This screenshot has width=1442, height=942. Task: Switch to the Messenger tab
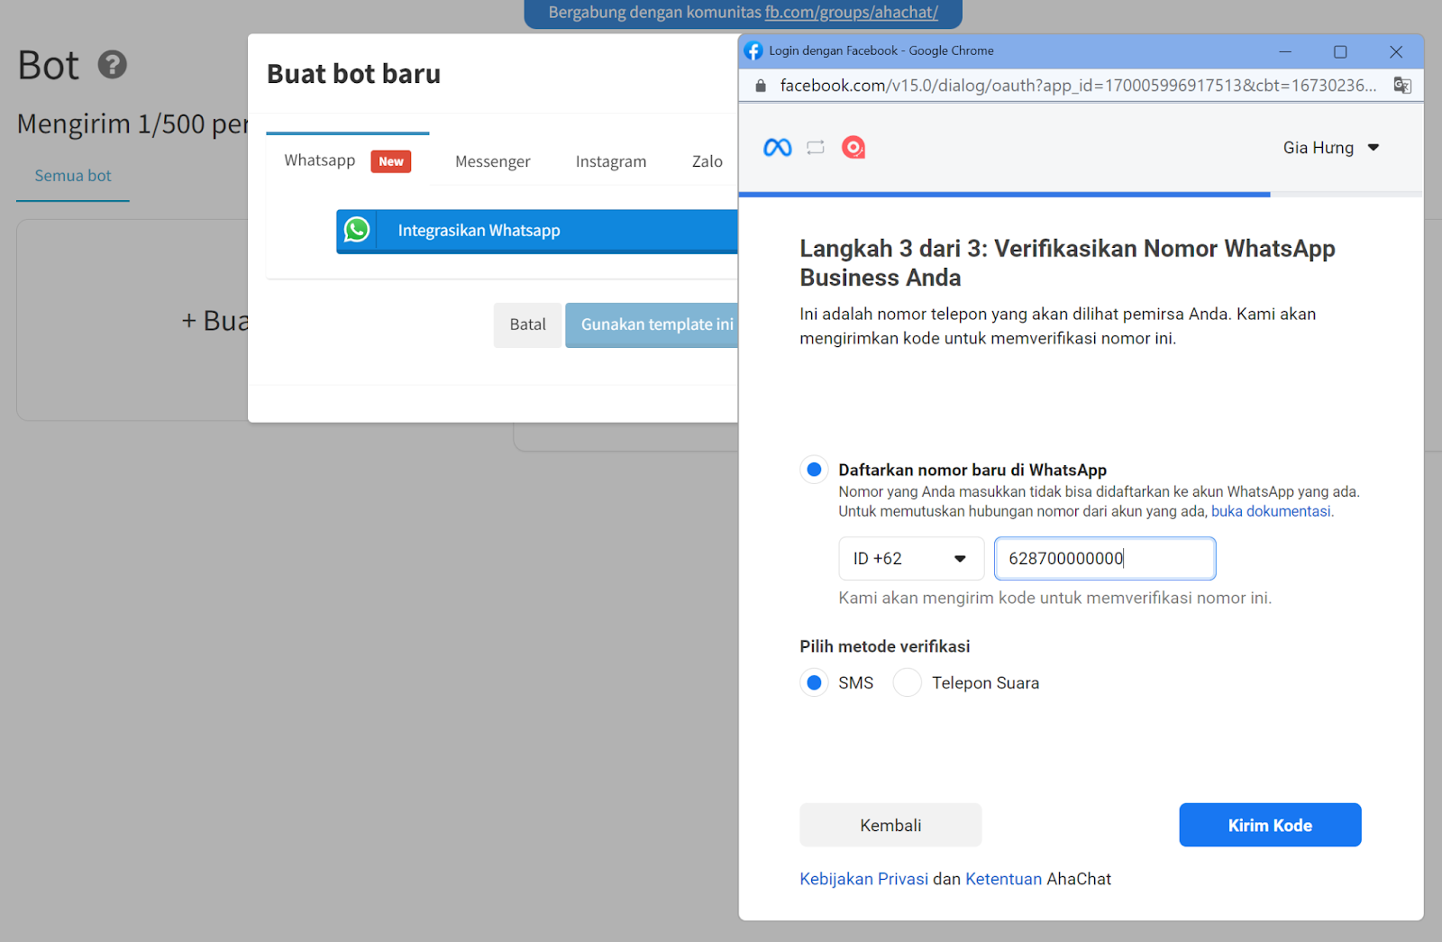(x=492, y=161)
